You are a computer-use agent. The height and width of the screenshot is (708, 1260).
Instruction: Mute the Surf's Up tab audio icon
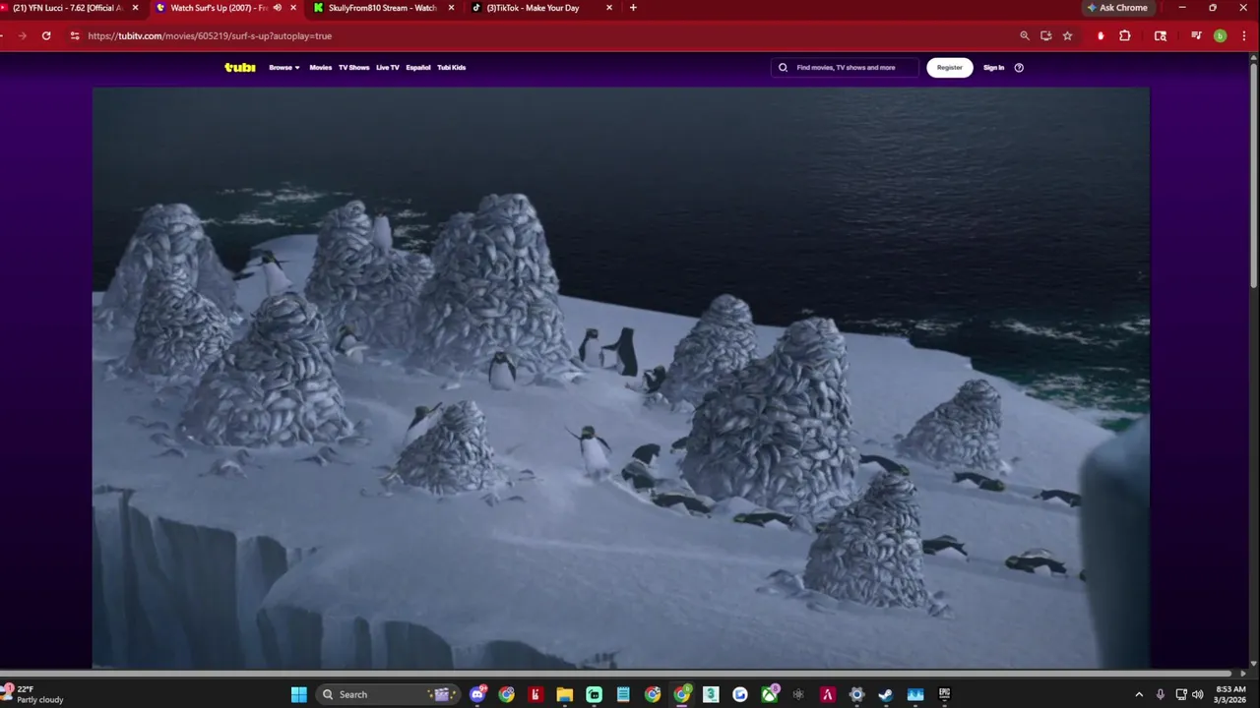pos(277,8)
